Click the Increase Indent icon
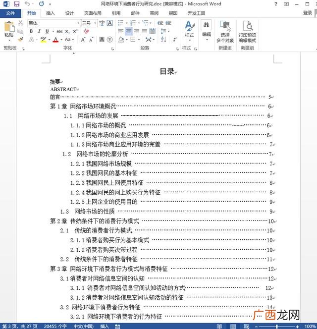The width and height of the screenshot is (317, 329). click(168, 23)
